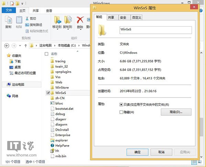The width and height of the screenshot is (206, 167).
Task: Open the View (查看) ribbon tab
Action: tap(49, 11)
